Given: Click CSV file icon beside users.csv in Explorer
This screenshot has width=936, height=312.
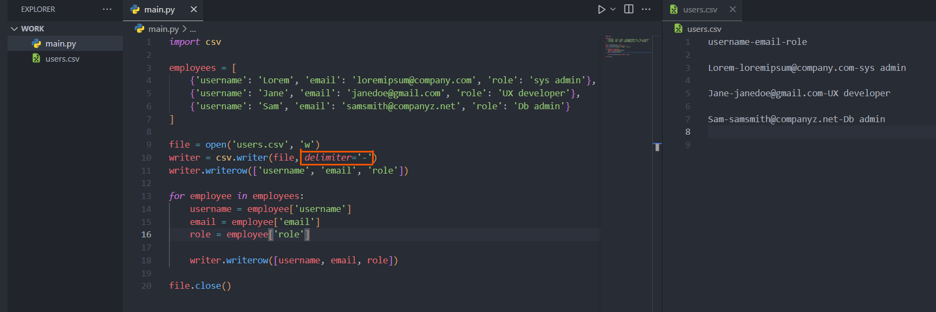Looking at the screenshot, I should tap(36, 58).
